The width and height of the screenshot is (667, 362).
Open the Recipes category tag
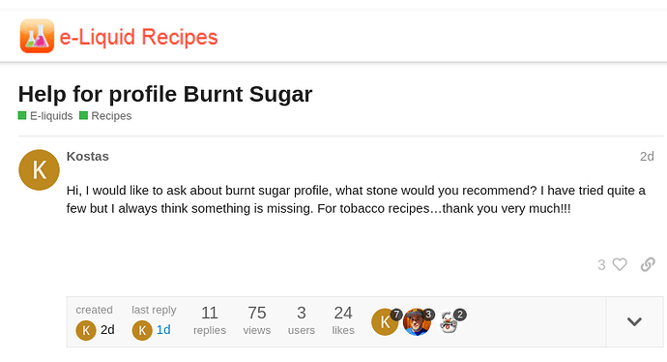(105, 116)
